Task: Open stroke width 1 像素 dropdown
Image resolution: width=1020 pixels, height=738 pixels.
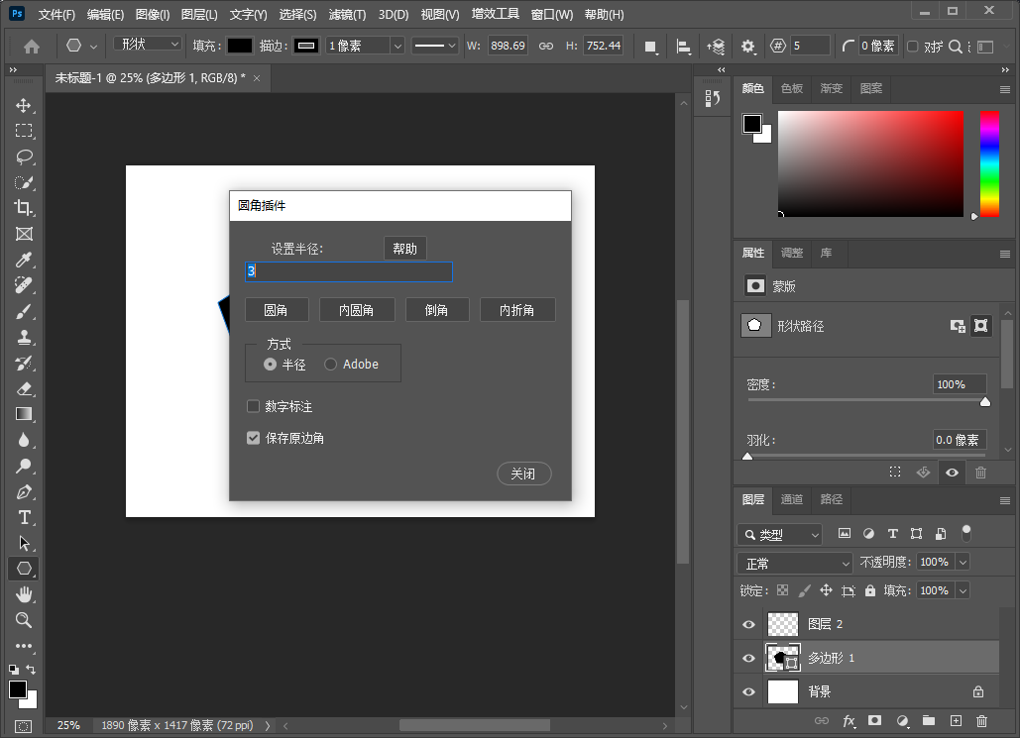Action: tap(397, 46)
